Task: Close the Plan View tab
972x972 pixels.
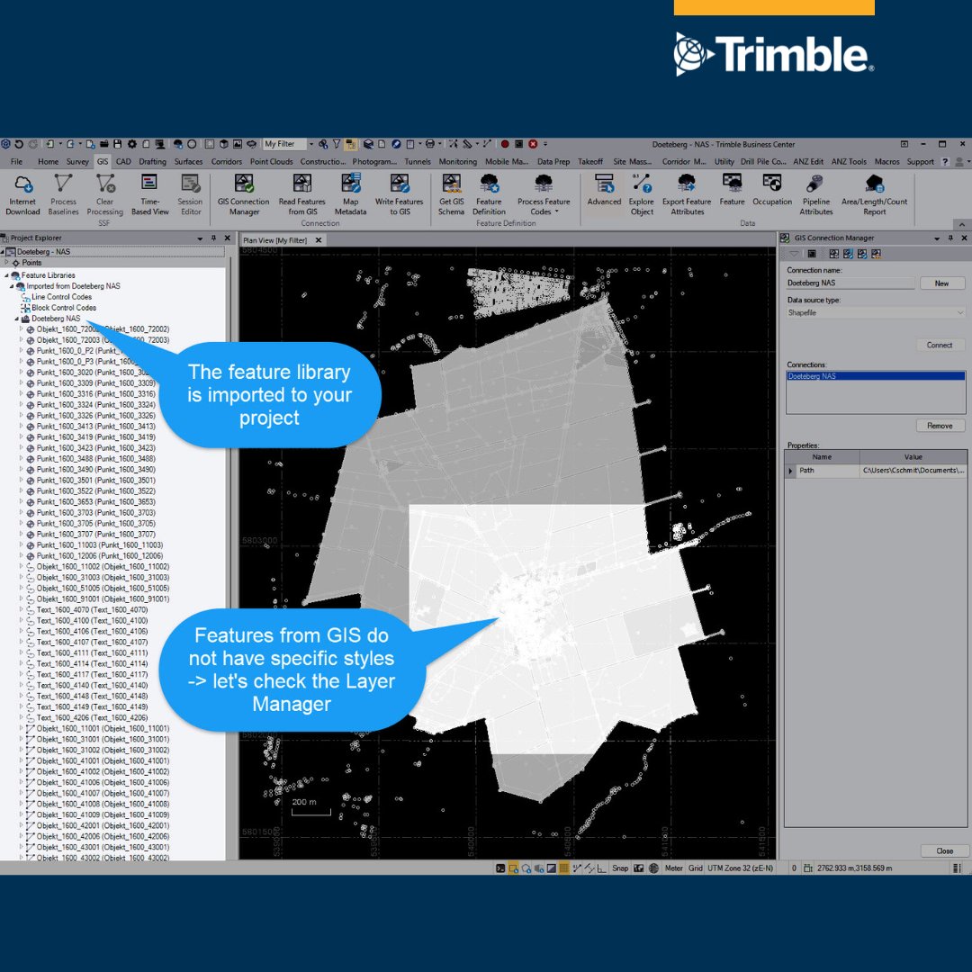Action: [x=319, y=240]
